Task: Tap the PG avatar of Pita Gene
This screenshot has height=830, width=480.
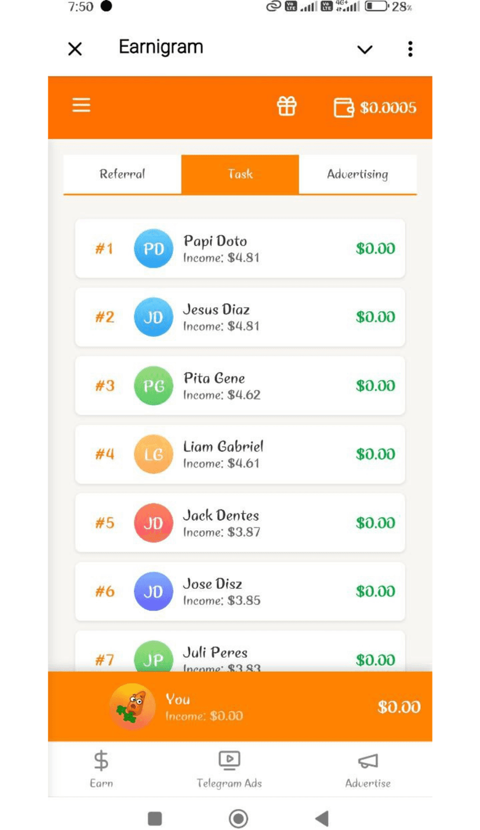Action: 154,385
